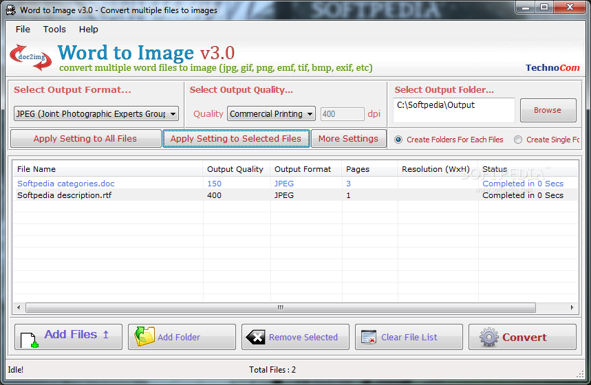Click the horizontal scrollbar thumb

click(x=281, y=308)
